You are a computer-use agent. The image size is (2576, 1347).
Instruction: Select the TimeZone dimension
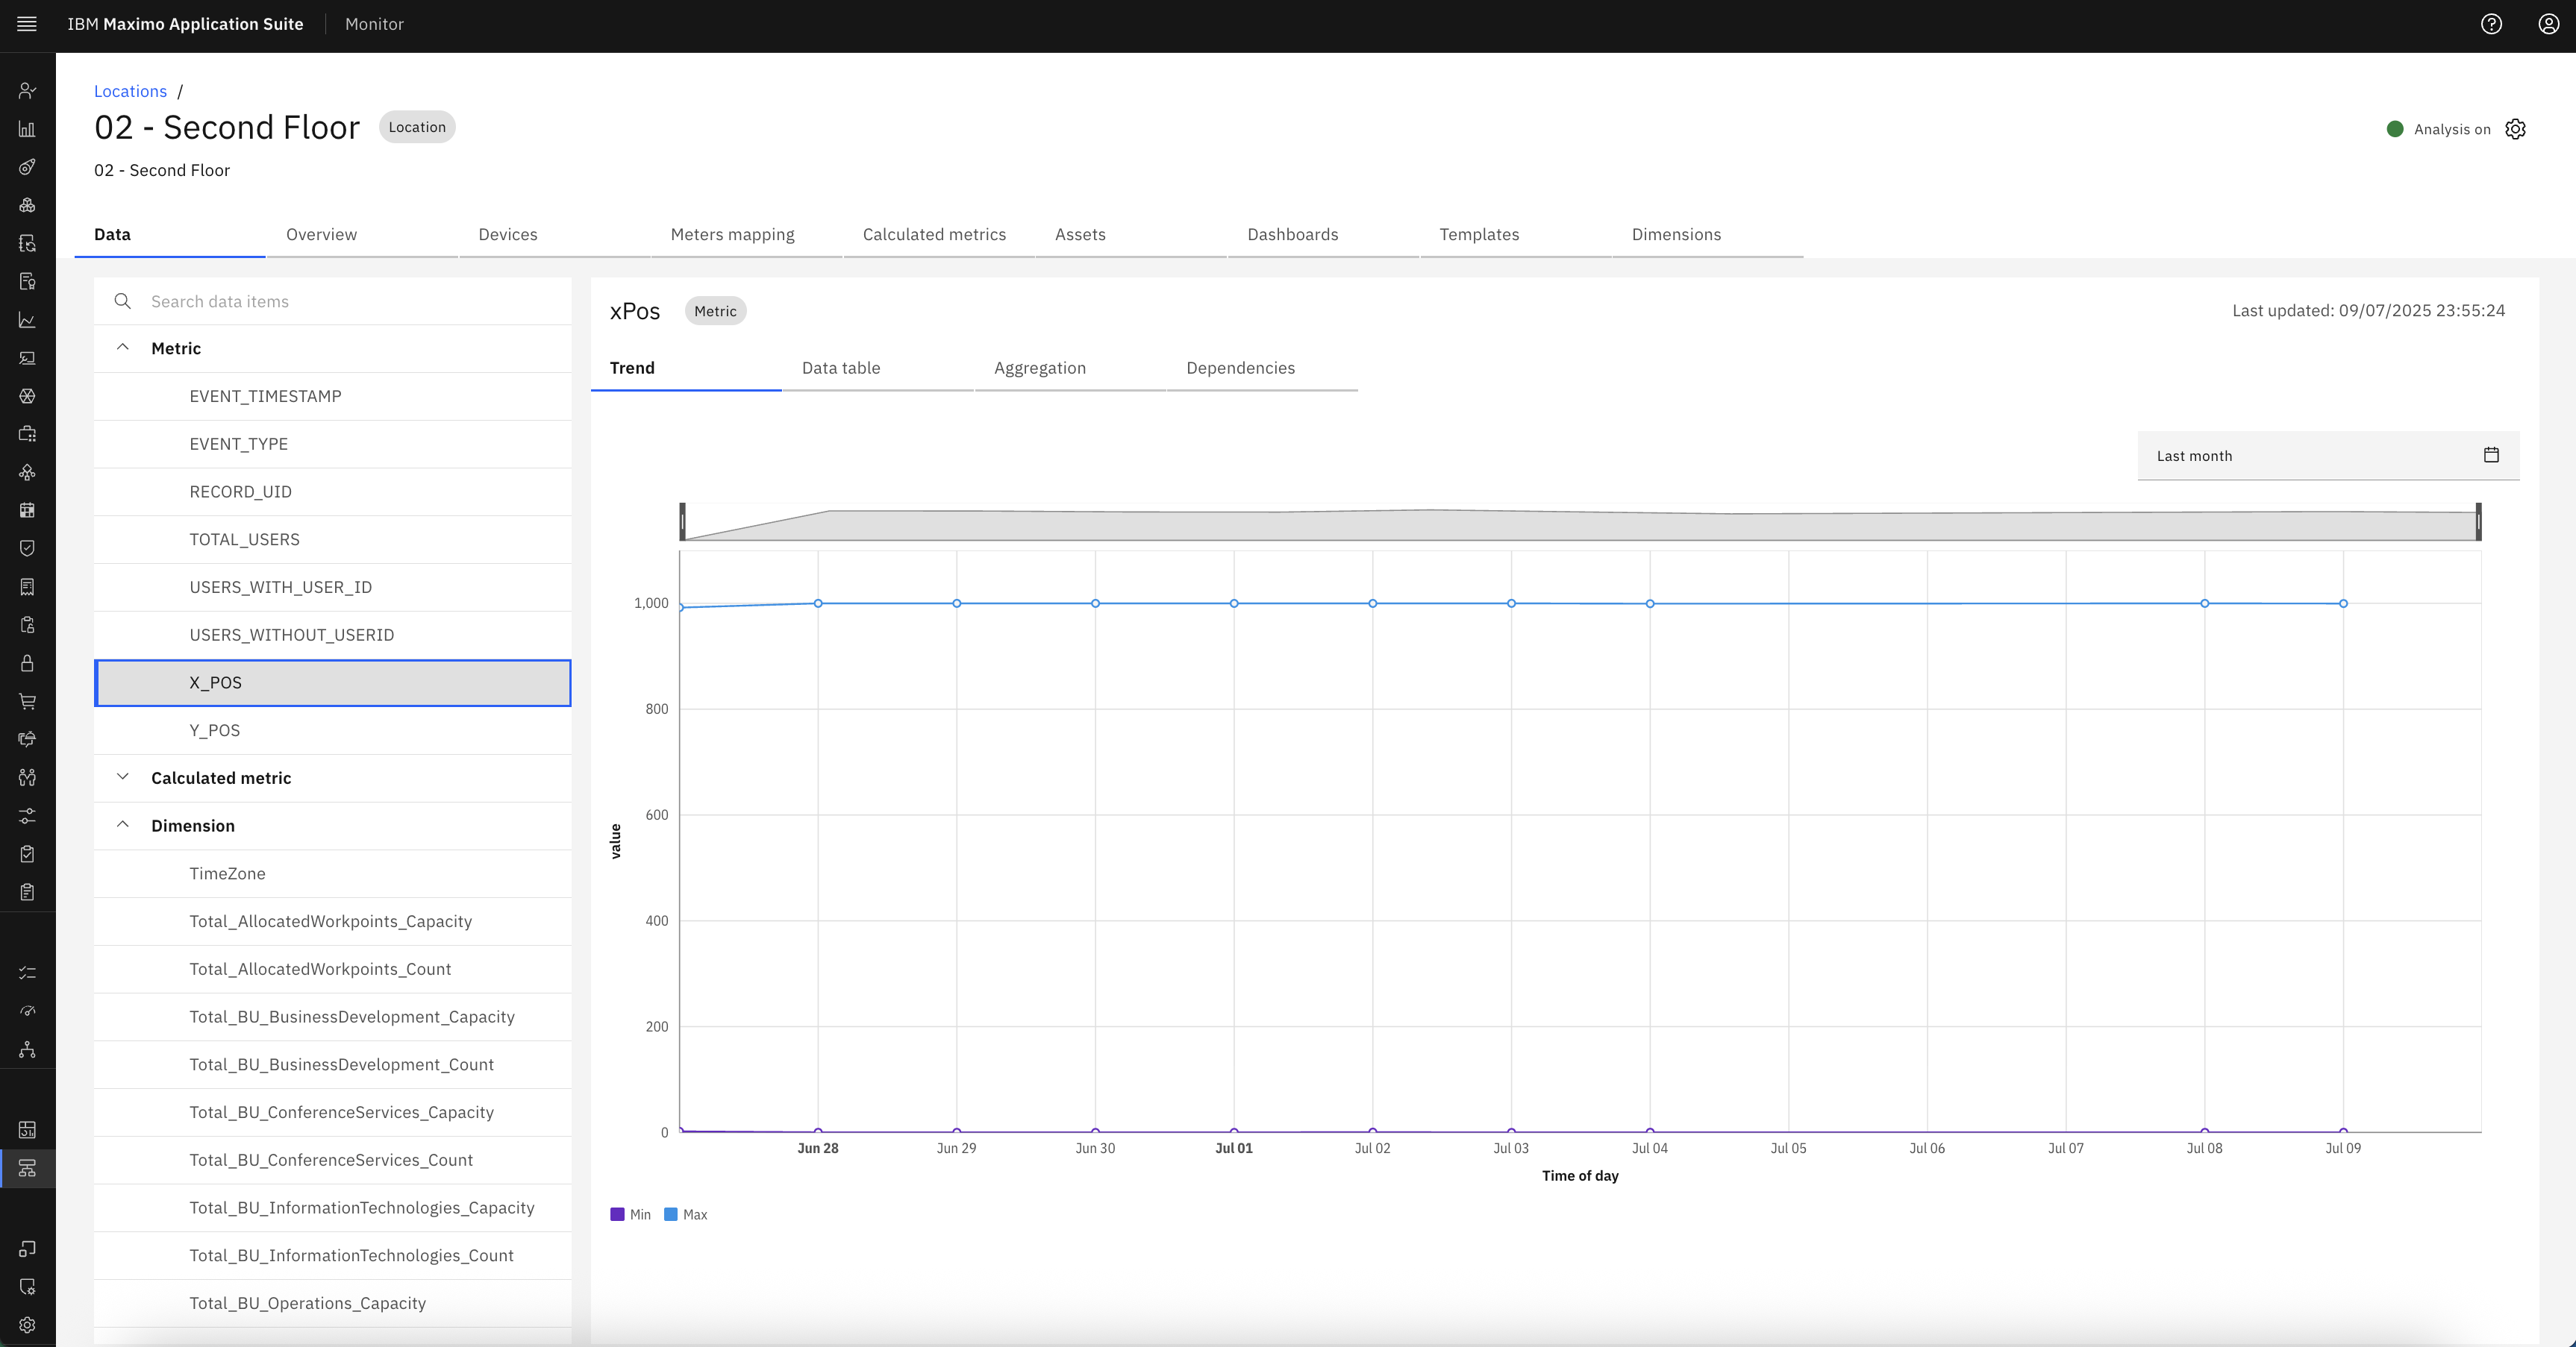[x=333, y=873]
